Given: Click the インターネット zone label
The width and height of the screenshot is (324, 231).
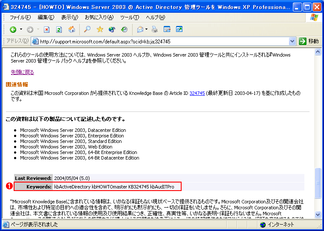Looking at the screenshot, I should coord(281,224).
